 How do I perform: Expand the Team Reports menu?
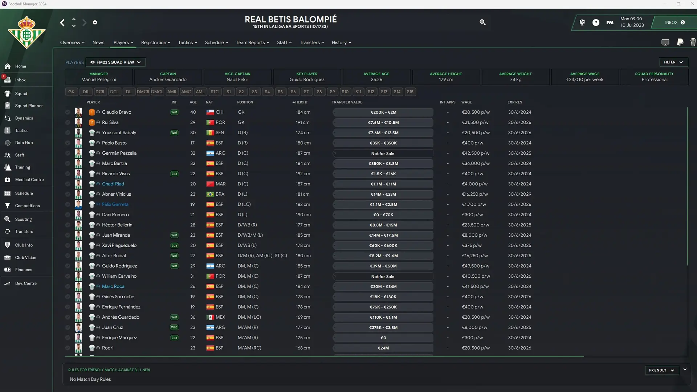point(253,42)
